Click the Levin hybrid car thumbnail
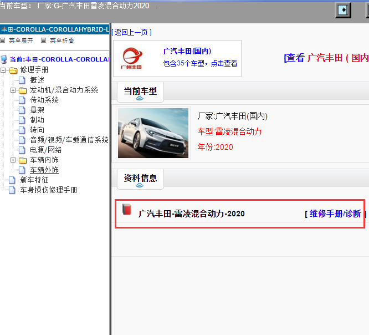This screenshot has width=369, height=335. click(x=153, y=134)
